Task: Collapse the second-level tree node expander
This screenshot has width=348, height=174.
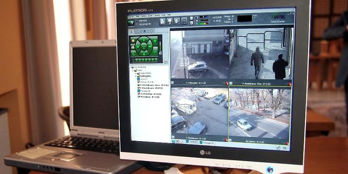Action: coord(133,70)
